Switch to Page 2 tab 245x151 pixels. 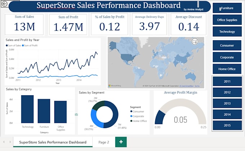click(x=104, y=142)
